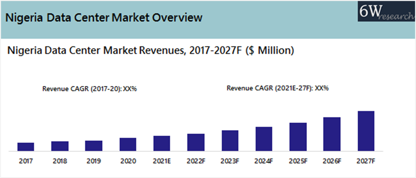Click the chart title about Market Revenues

(x=151, y=51)
